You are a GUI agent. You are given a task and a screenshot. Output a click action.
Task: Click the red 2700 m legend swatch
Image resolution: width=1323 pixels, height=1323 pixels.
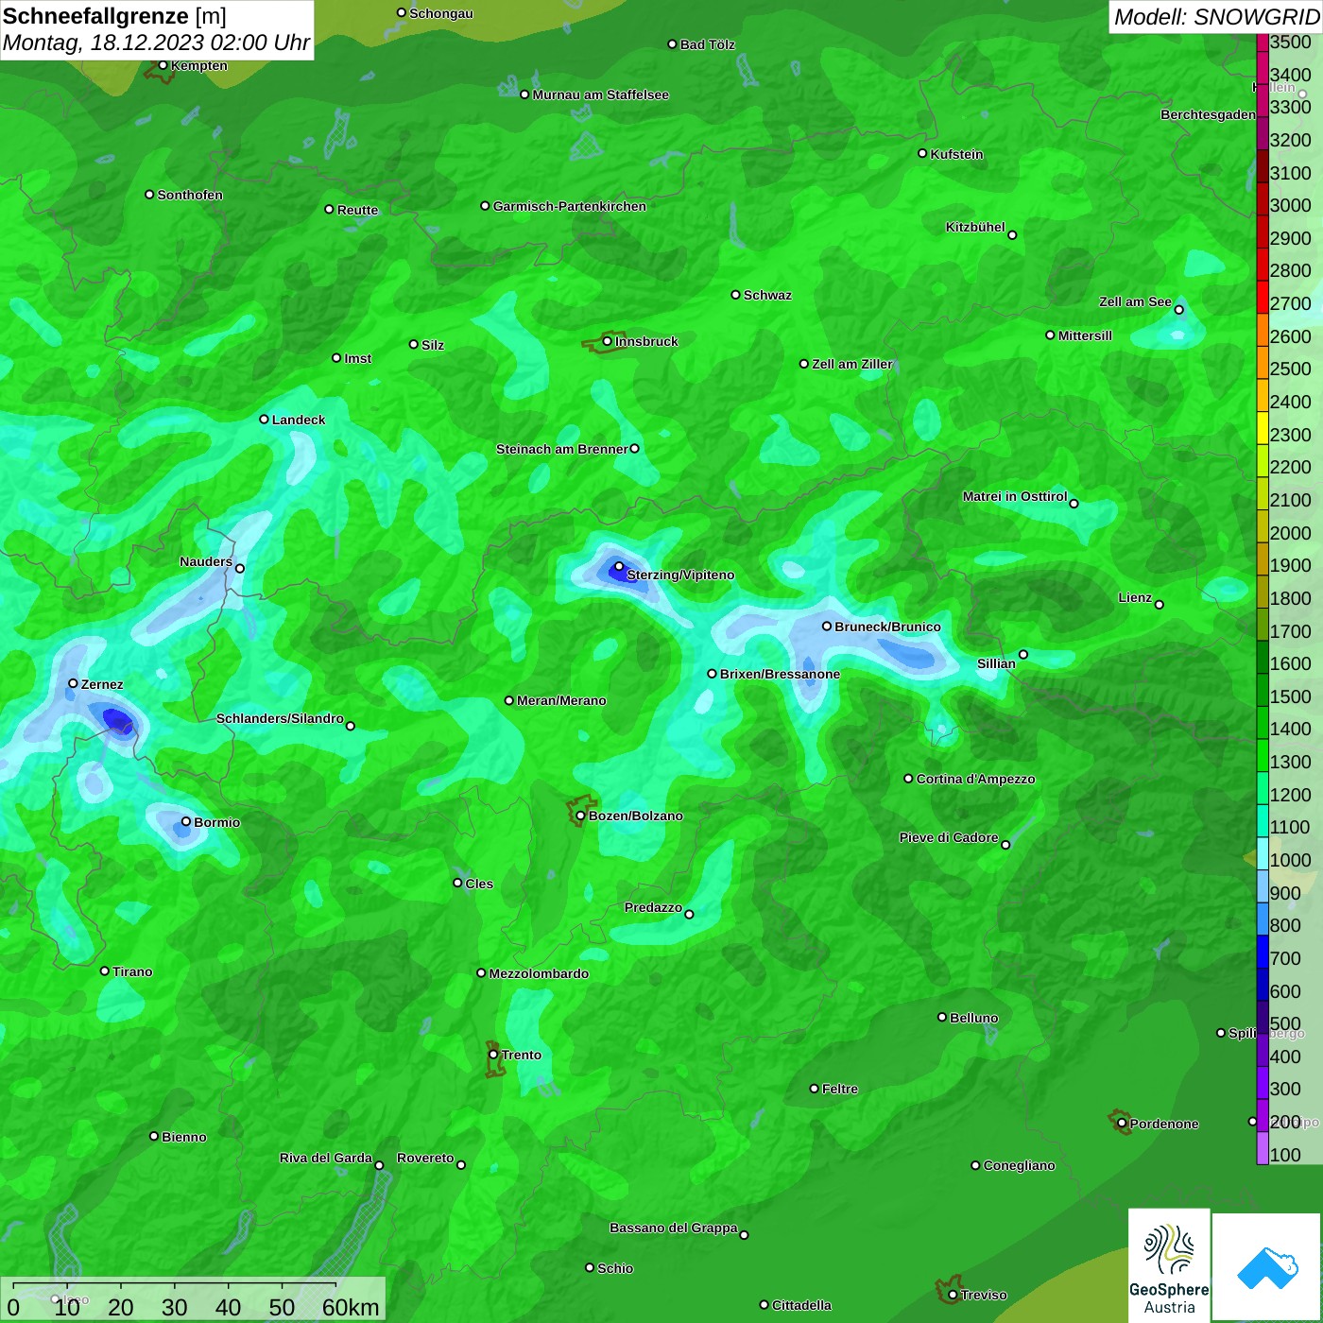pyautogui.click(x=1263, y=297)
